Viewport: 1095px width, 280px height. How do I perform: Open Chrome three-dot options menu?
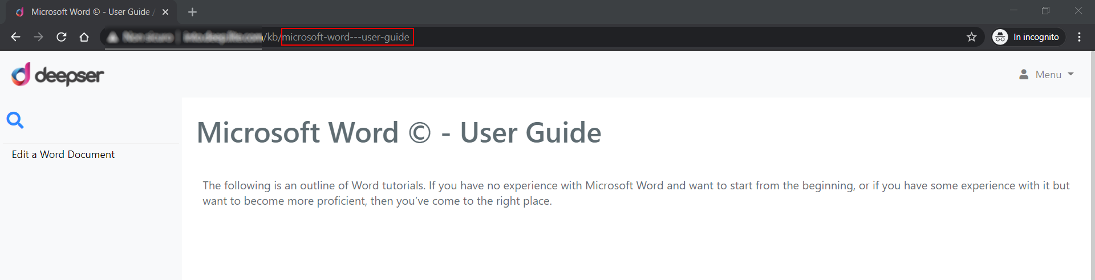coord(1079,37)
